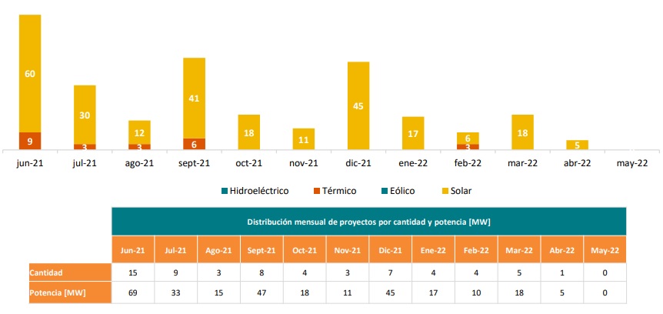Select the dic-21 solar bar labeled 45
663x314 pixels.
pyautogui.click(x=358, y=105)
